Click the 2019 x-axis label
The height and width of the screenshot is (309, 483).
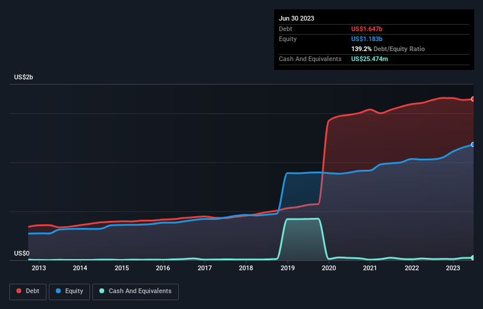[x=288, y=268]
